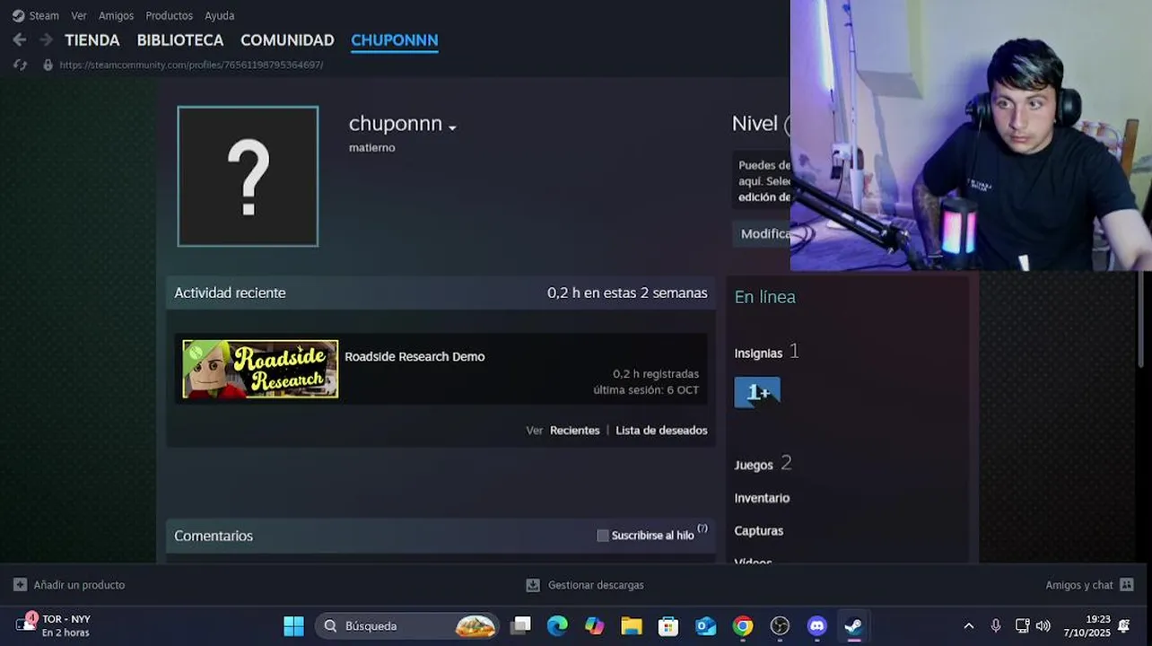Click the En línea status text

(x=765, y=297)
